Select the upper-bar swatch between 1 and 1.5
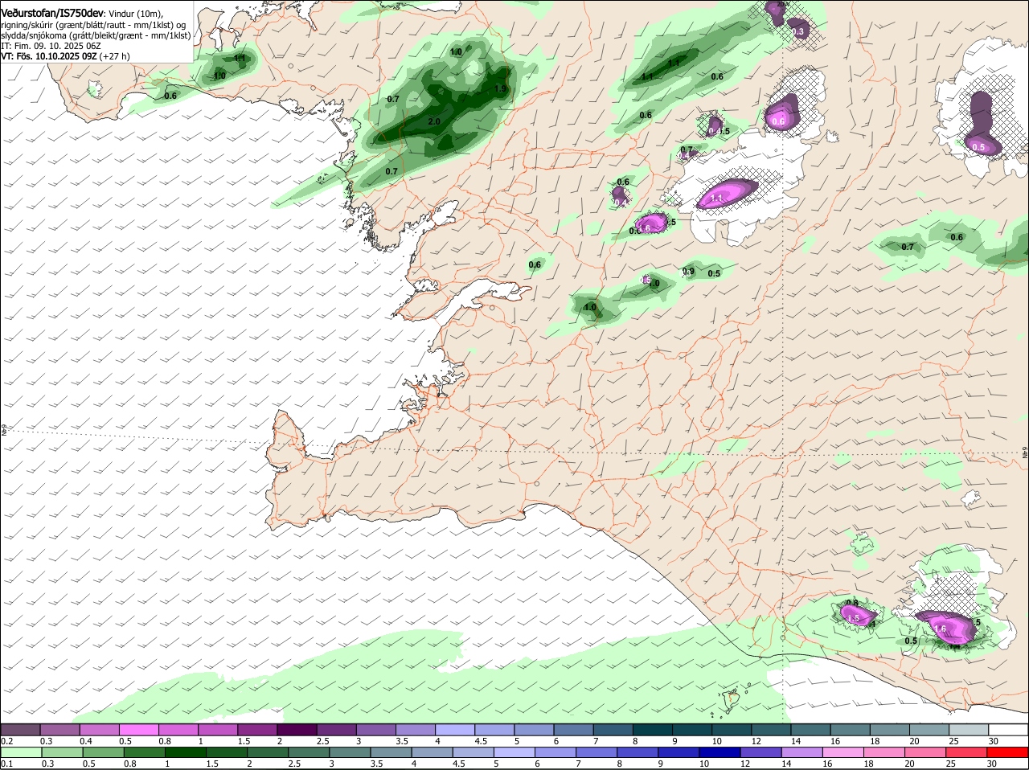1029x770 pixels. click(219, 729)
